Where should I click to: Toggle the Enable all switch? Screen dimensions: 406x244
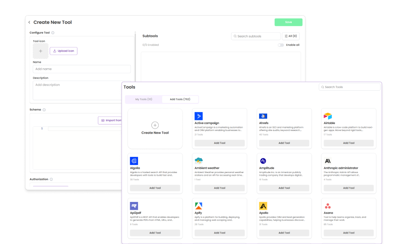(281, 45)
